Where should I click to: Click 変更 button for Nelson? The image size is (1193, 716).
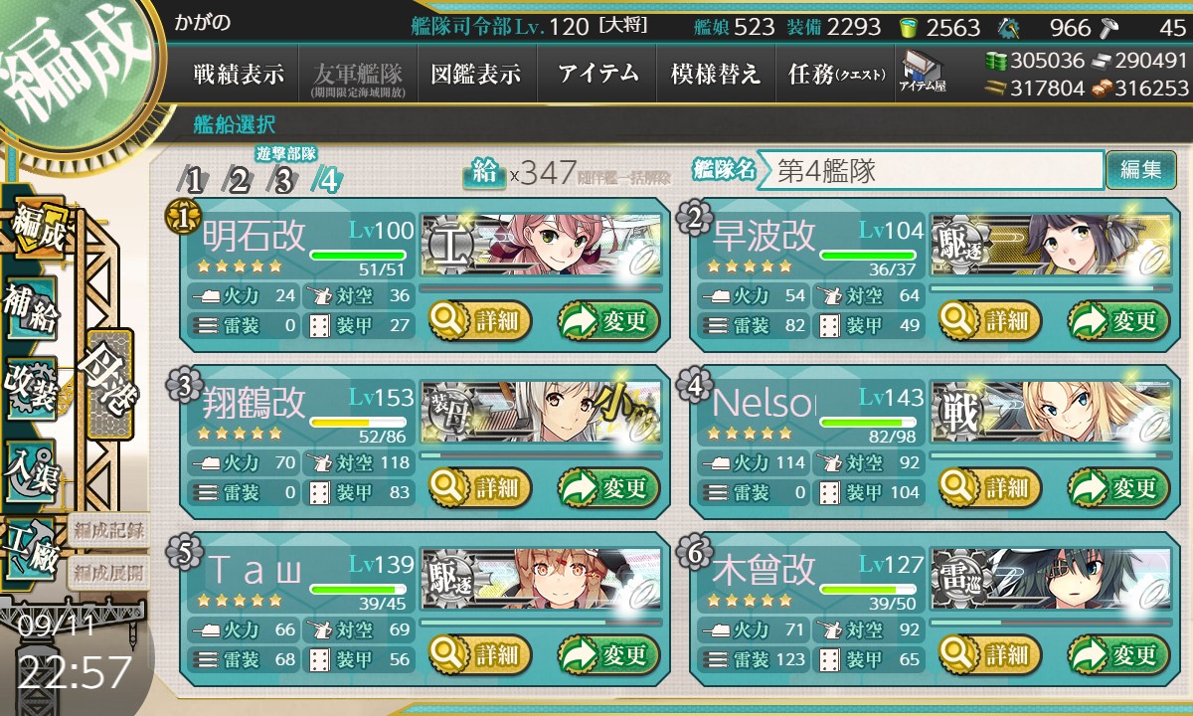click(1118, 487)
